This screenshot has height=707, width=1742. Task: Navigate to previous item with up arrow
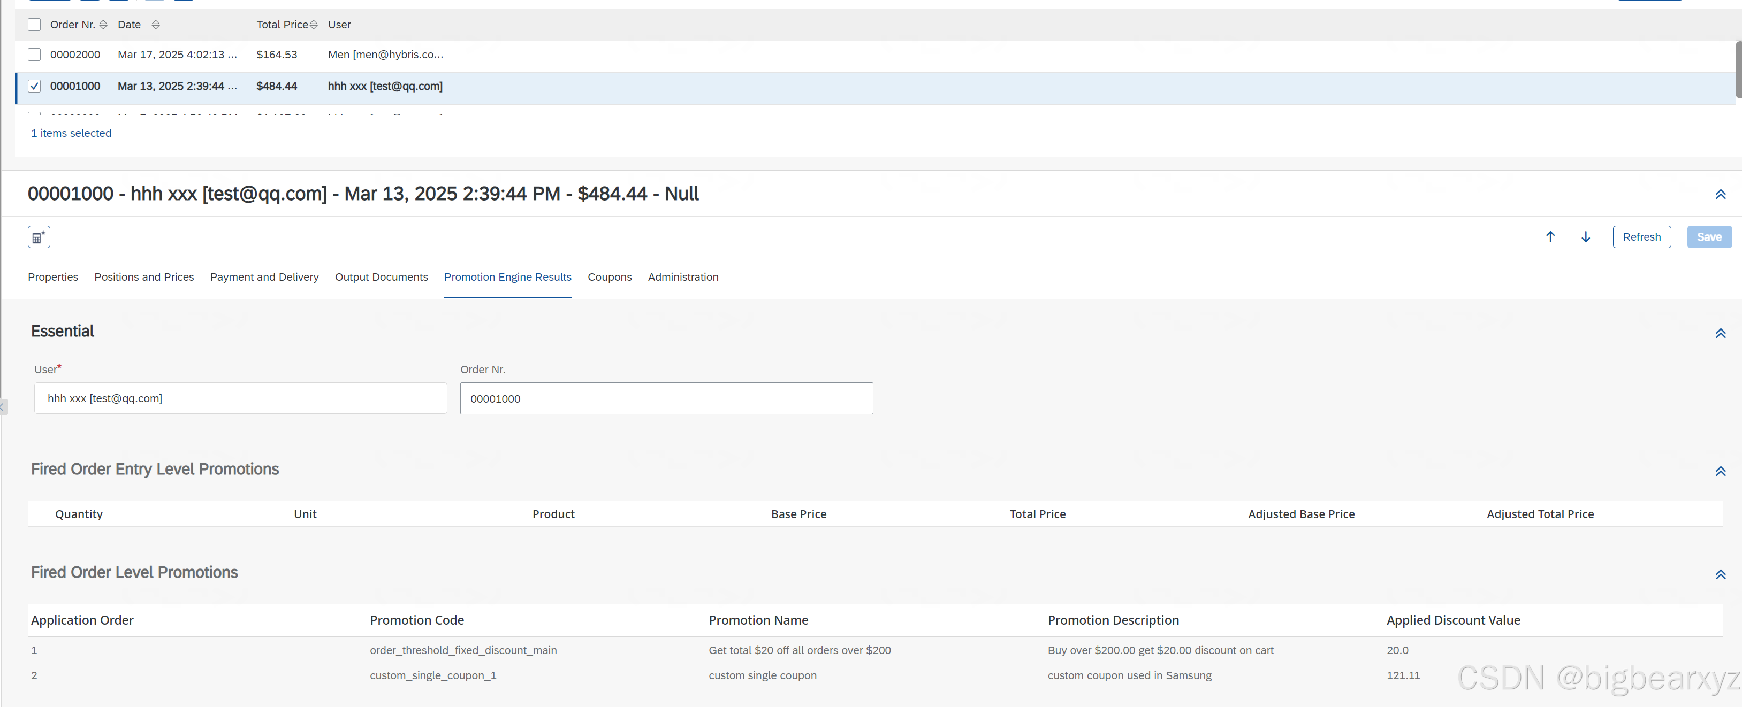click(x=1550, y=237)
